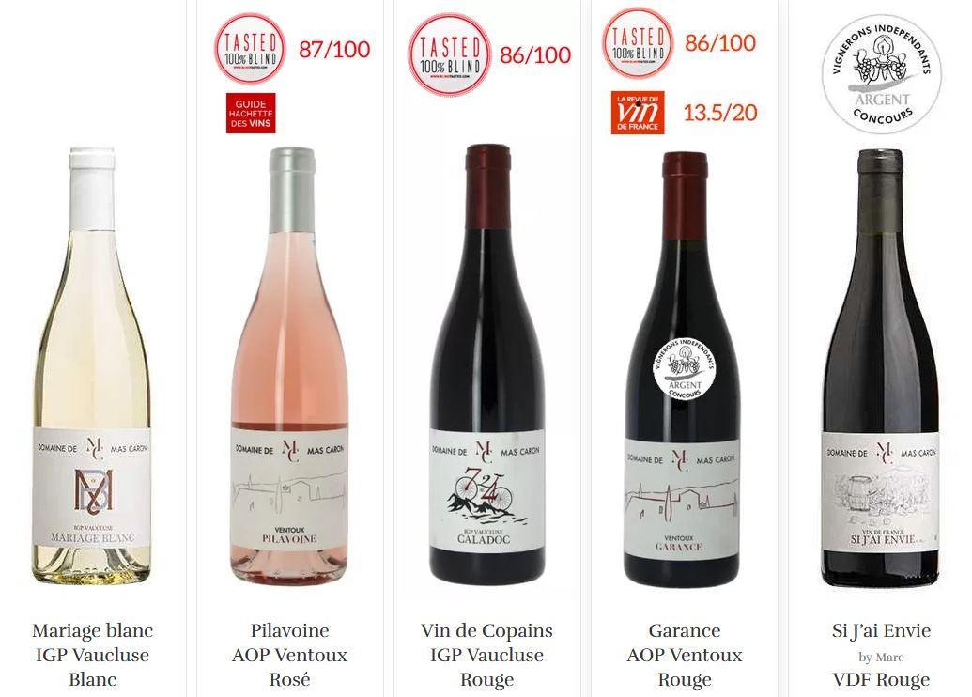Open the Si J'ai Envie VDF Rouge link

pos(881,655)
